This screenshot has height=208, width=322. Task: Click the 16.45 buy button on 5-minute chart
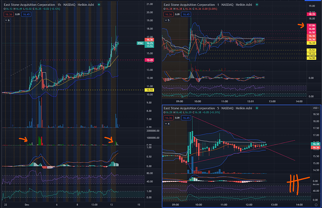point(186,118)
